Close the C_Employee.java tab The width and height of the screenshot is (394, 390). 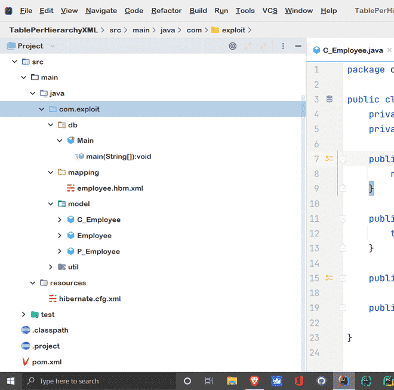[x=389, y=50]
